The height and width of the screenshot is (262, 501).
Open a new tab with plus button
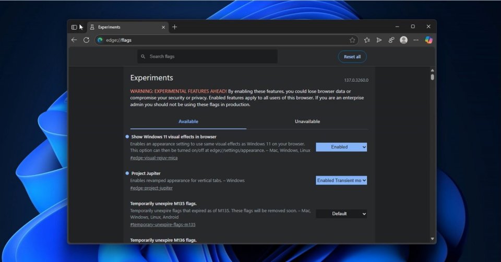click(x=174, y=27)
